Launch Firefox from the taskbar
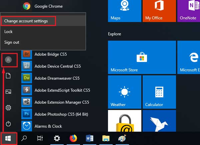Image resolution: width=200 pixels, height=145 pixels. (73, 138)
